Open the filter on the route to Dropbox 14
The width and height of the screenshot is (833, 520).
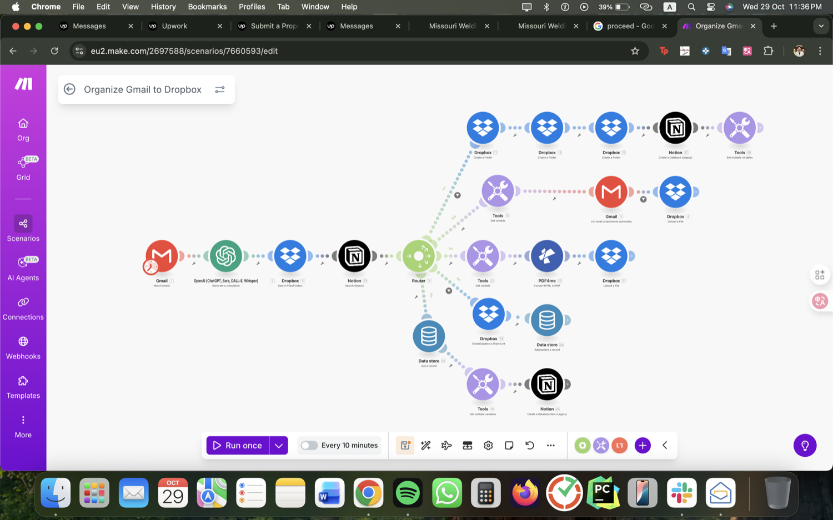[449, 291]
